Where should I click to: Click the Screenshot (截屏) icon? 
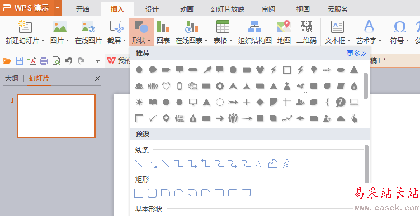coord(116,27)
